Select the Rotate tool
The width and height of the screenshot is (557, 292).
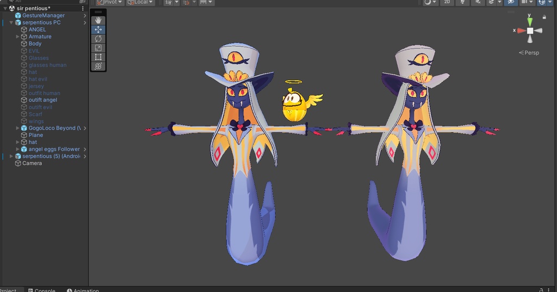point(98,39)
